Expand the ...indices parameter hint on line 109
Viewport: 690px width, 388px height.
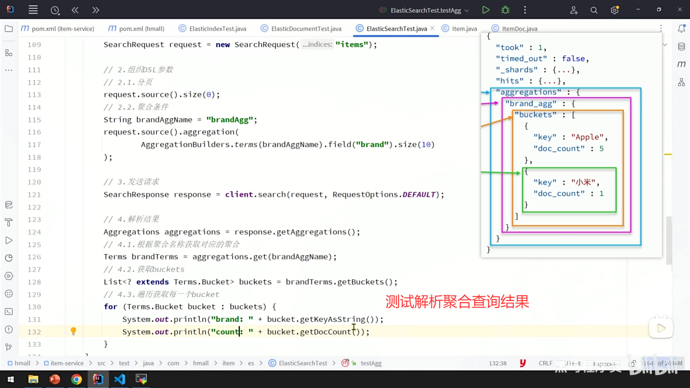tap(318, 45)
